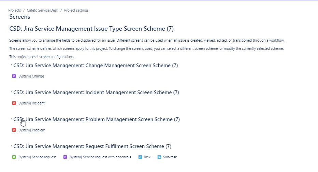The height and width of the screenshot is (172, 318).
Task: Click the blue Sub-task icon
Action: [159, 157]
